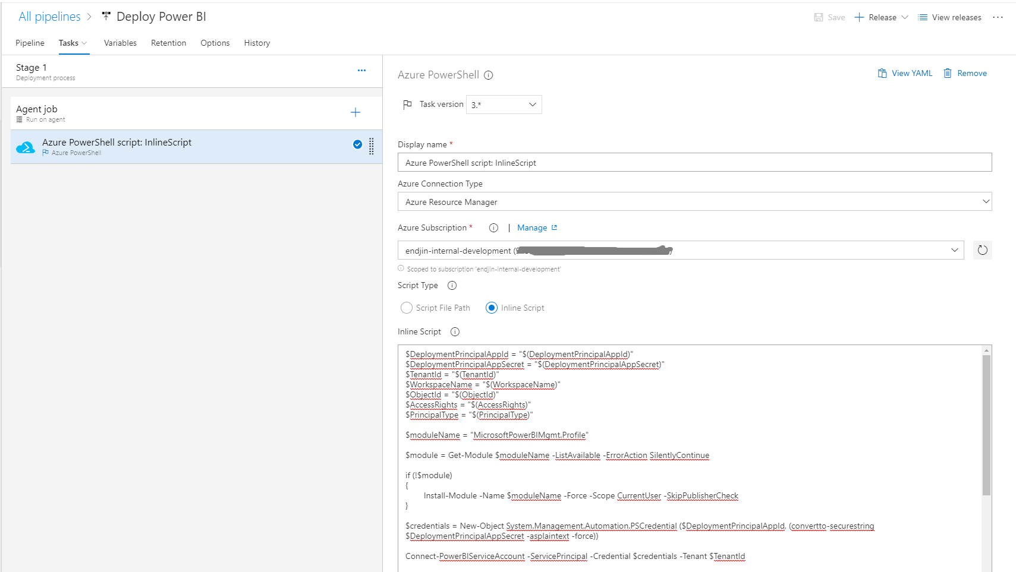Image resolution: width=1016 pixels, height=572 pixels.
Task: Switch to the Options tab
Action: pos(215,43)
